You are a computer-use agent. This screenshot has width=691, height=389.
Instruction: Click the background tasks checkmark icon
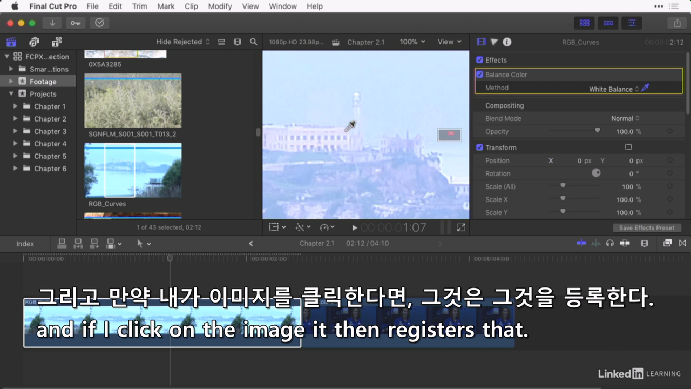click(x=99, y=23)
